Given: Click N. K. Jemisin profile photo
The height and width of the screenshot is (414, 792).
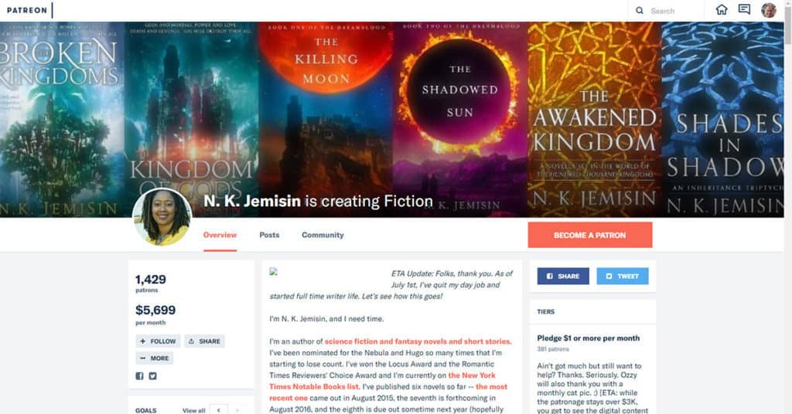Looking at the screenshot, I should pos(162,217).
